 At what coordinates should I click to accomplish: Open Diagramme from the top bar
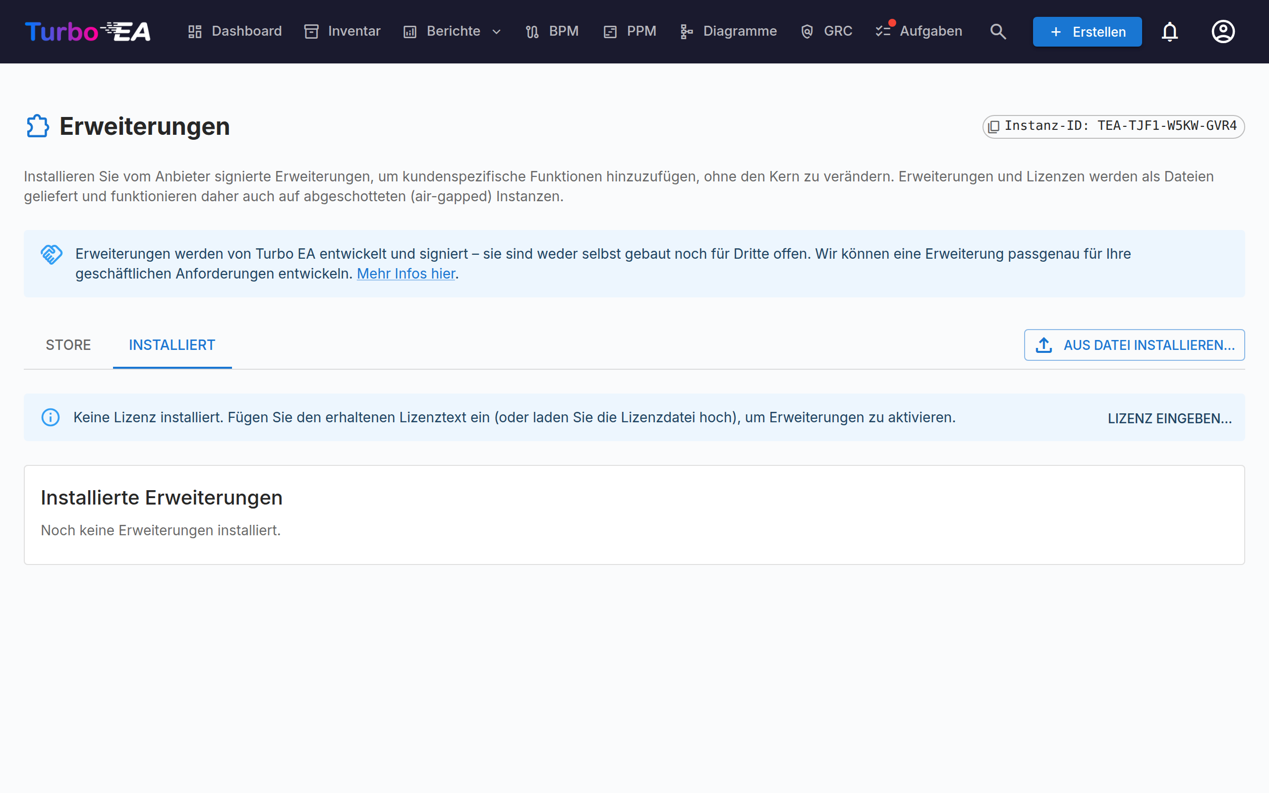728,31
